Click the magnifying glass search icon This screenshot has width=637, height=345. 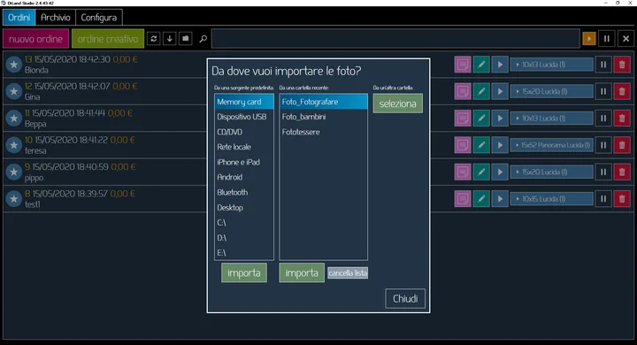(x=203, y=39)
